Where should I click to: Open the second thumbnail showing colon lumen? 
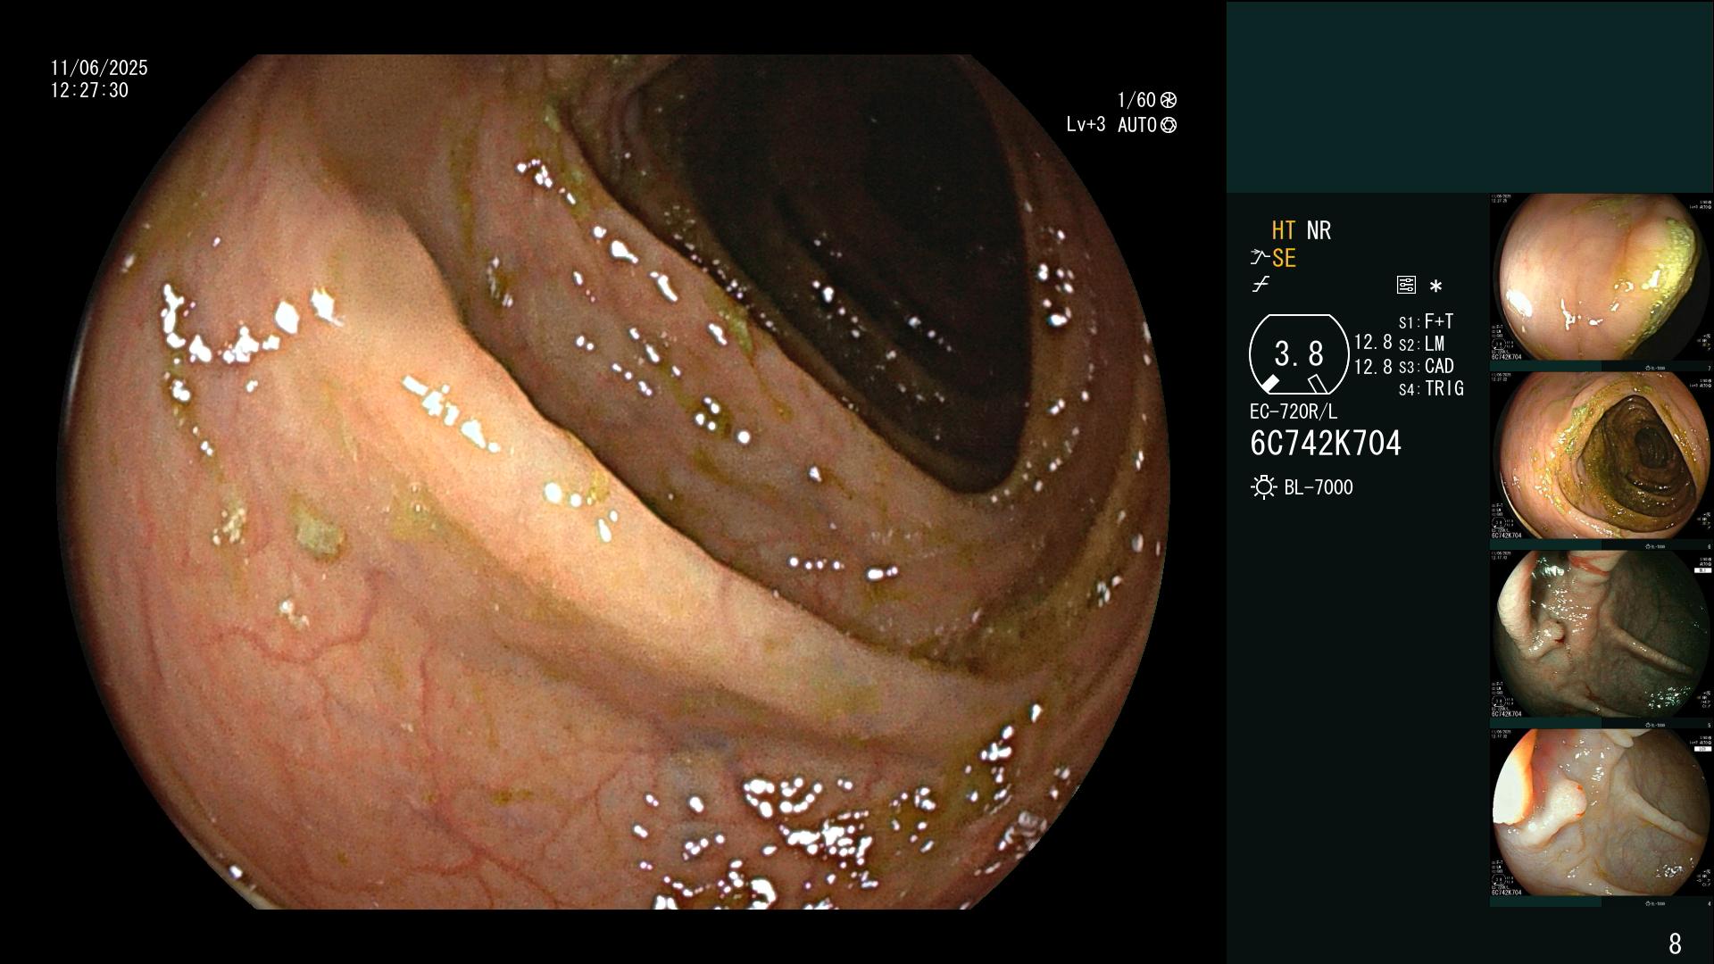click(1602, 456)
